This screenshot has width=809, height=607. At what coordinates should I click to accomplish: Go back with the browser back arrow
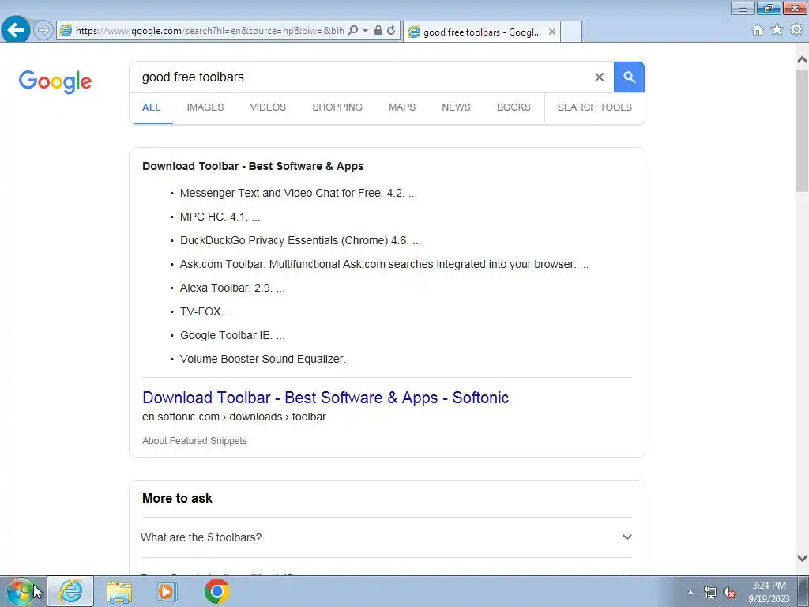(16, 29)
